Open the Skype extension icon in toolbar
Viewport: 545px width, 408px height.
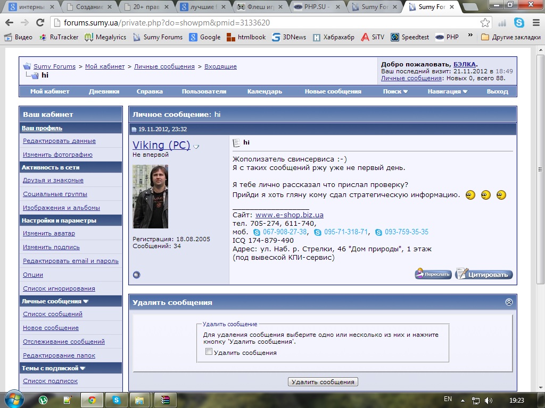pos(519,23)
